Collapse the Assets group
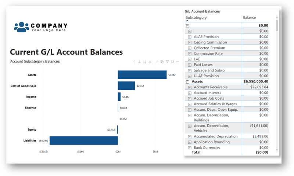 tap(188, 82)
